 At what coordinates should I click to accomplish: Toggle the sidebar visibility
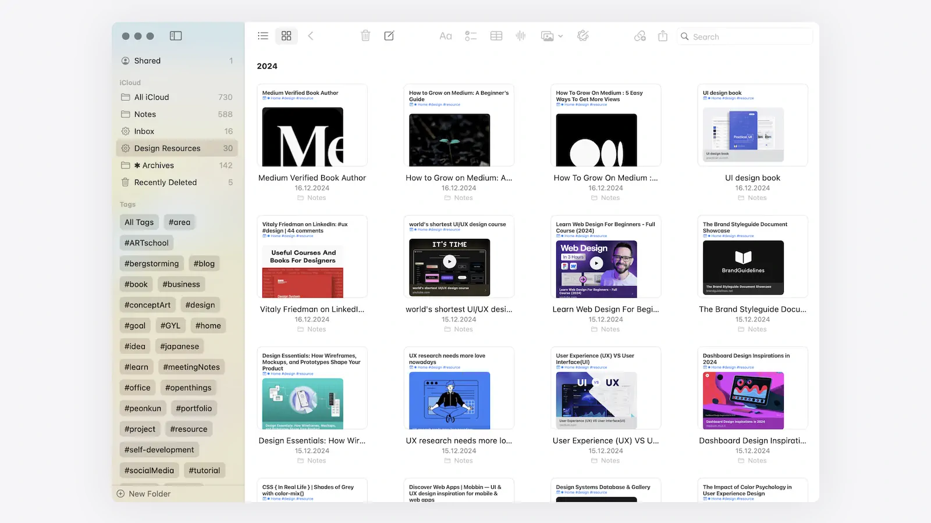pos(176,36)
